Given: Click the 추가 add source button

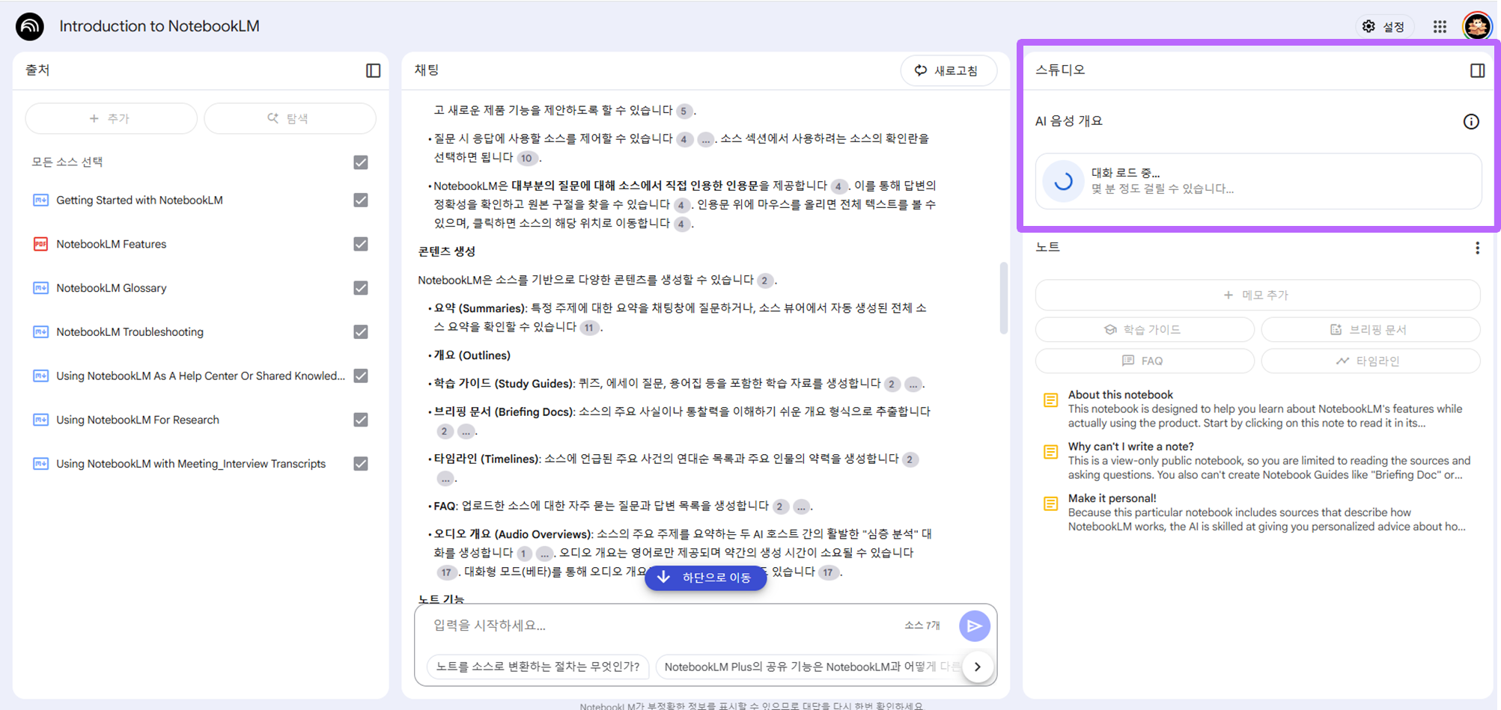Looking at the screenshot, I should (111, 118).
